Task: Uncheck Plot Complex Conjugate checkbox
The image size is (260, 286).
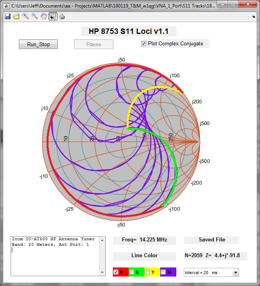Action: click(x=144, y=44)
